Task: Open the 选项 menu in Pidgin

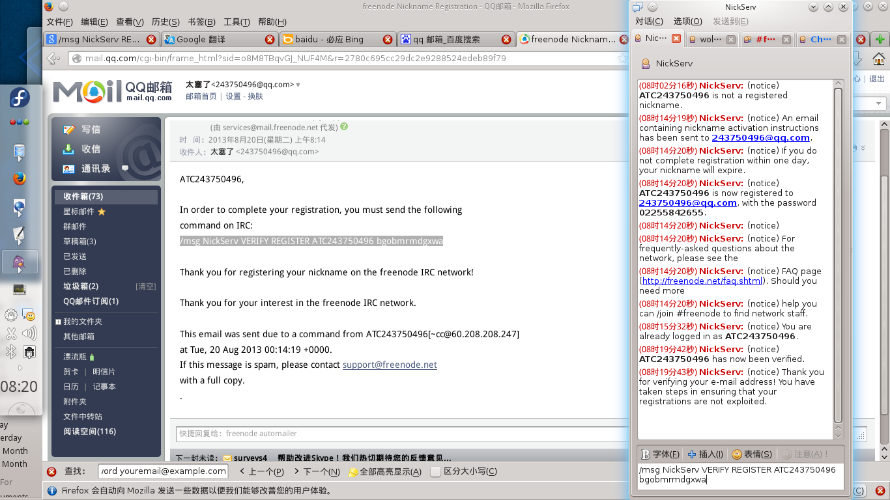Action: [687, 21]
